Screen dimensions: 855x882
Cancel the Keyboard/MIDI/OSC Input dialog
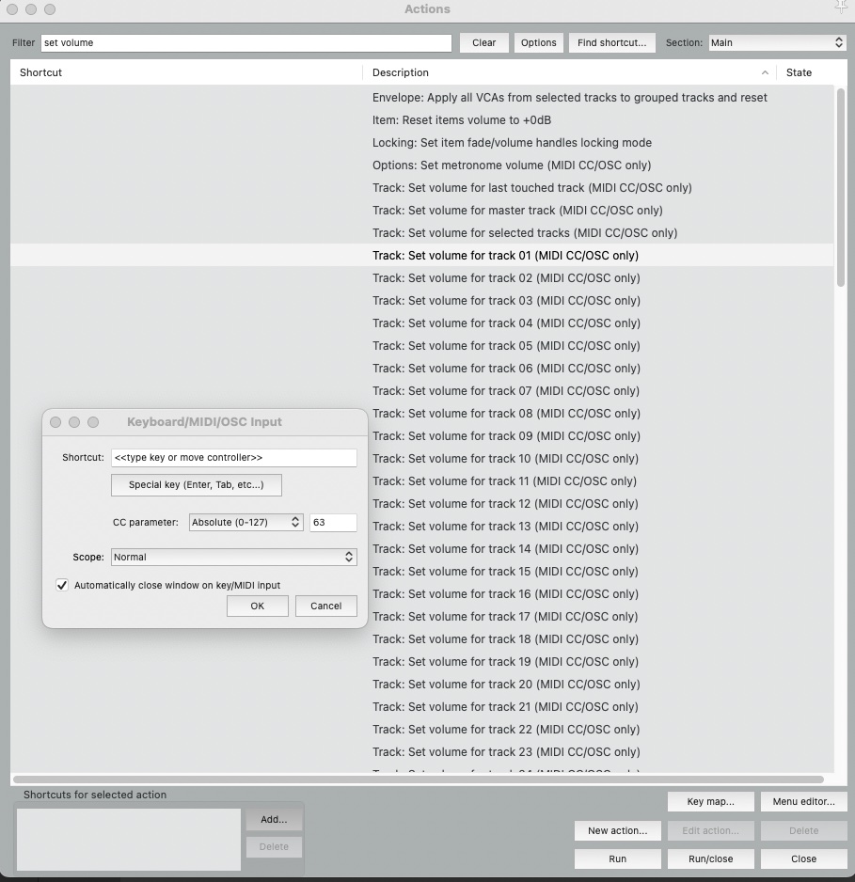[x=325, y=606]
